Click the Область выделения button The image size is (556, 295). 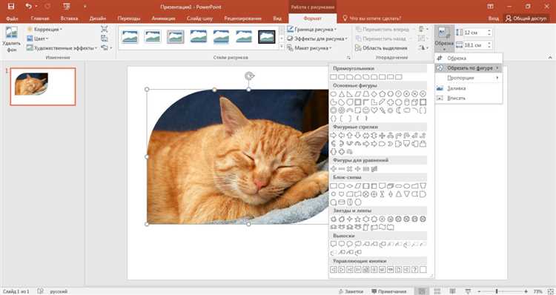coord(381,48)
